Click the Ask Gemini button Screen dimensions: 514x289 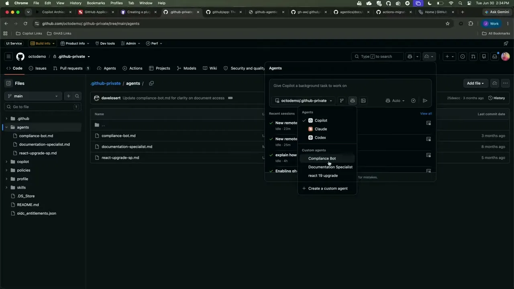click(x=496, y=12)
